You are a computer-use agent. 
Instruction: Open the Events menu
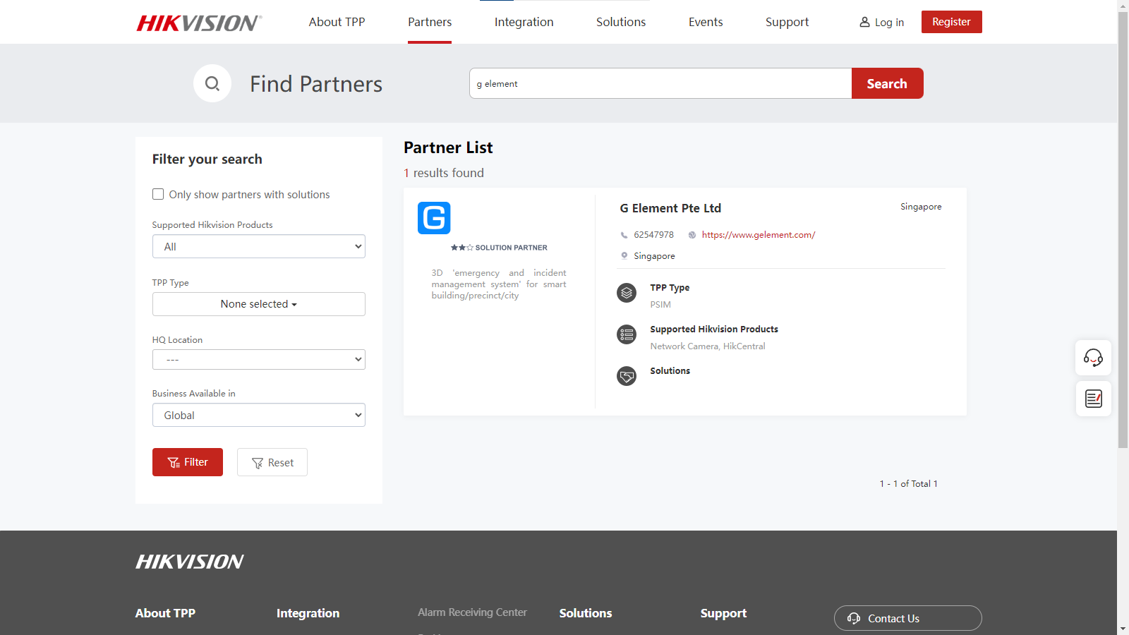click(706, 22)
